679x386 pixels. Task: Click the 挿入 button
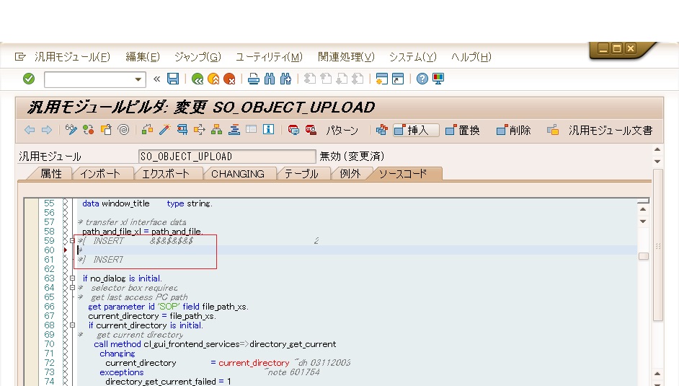tap(415, 130)
